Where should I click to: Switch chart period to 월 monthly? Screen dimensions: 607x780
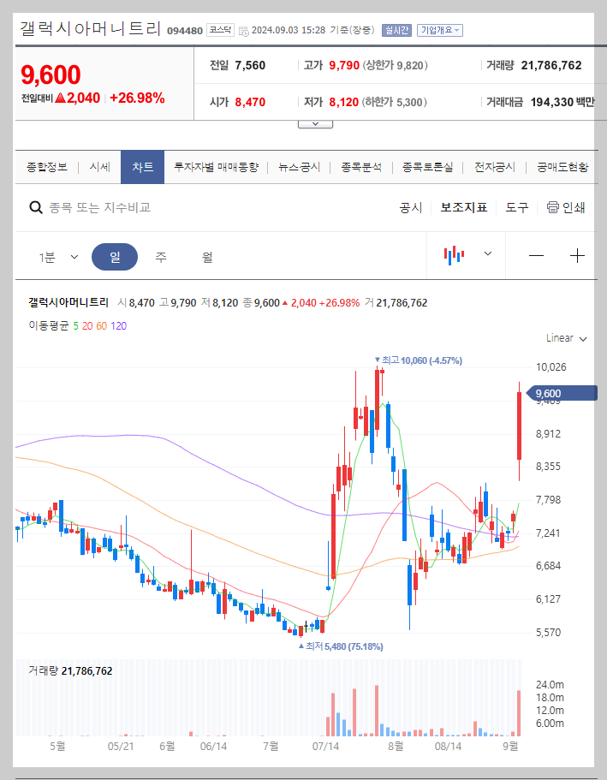coord(208,257)
